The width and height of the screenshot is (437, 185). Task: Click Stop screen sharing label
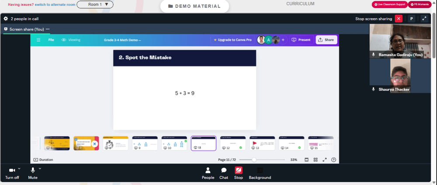point(374,19)
